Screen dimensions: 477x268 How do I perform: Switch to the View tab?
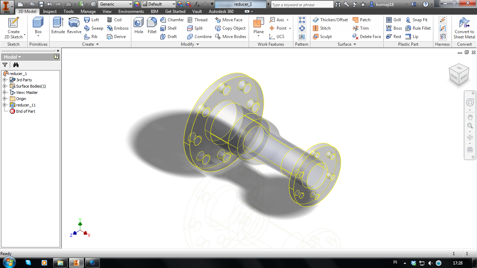[107, 12]
